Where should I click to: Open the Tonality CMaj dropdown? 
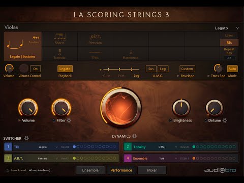pos(168,147)
